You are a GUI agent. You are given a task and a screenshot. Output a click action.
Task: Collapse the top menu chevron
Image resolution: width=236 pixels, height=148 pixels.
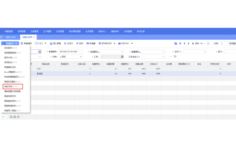coord(1,37)
